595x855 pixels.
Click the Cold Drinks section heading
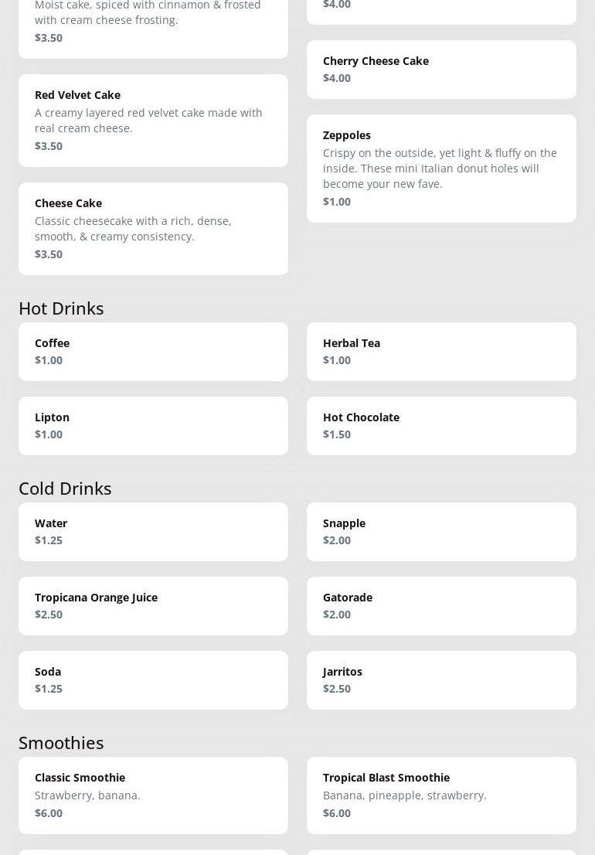(x=65, y=489)
